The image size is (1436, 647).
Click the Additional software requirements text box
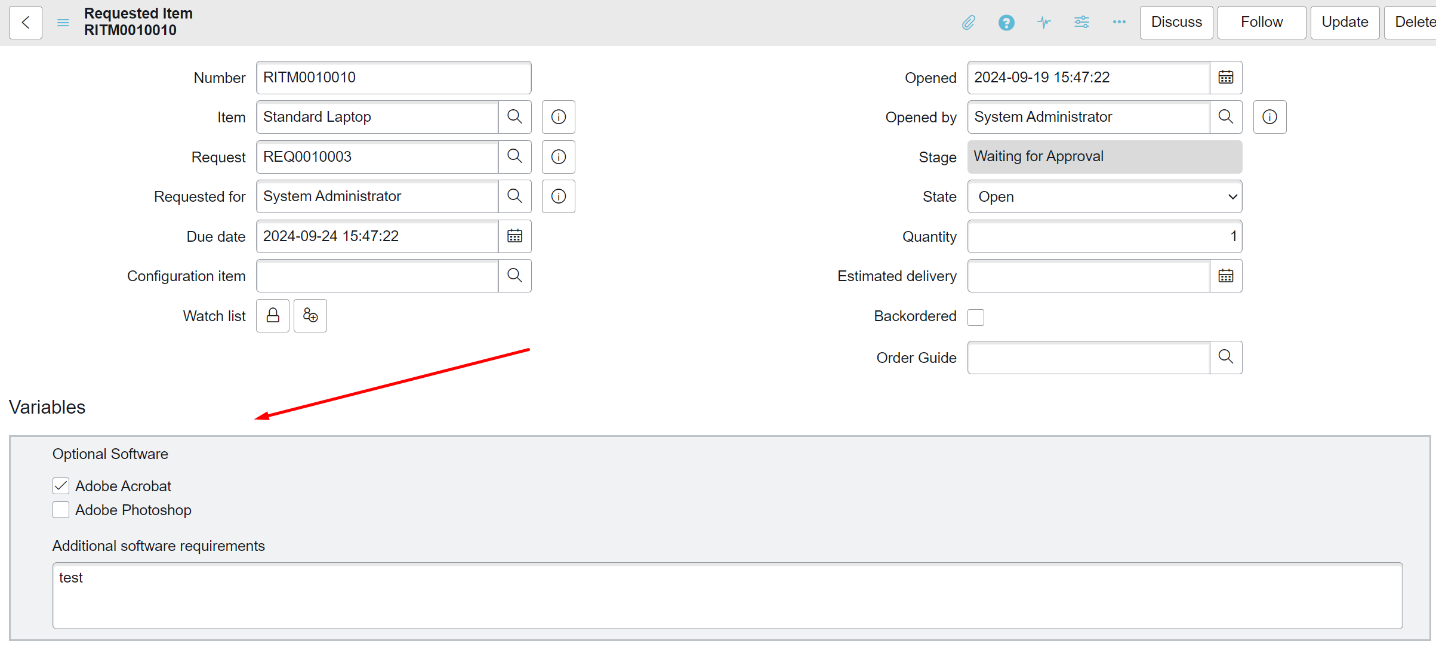[727, 595]
